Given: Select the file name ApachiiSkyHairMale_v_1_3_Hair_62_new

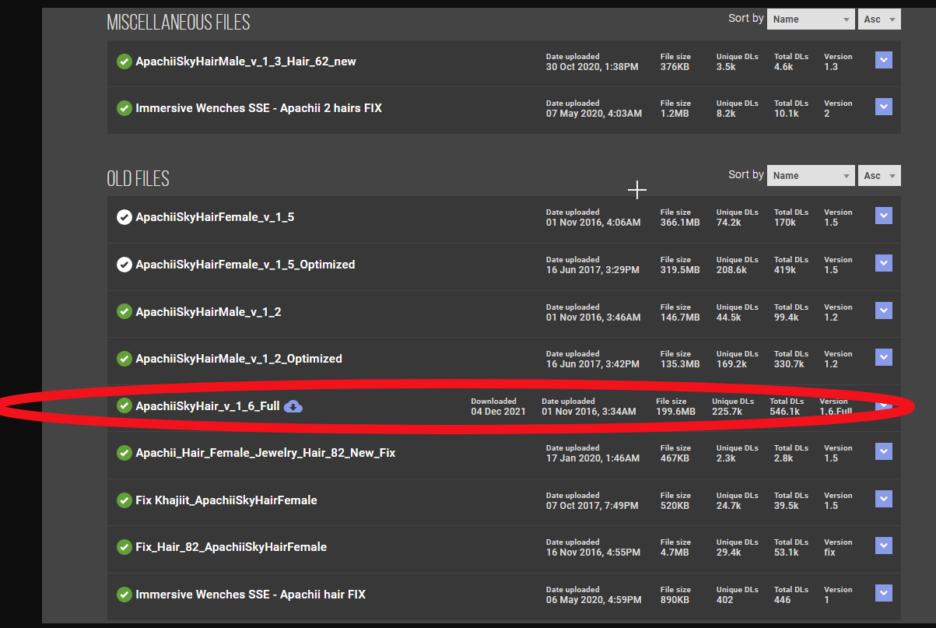Looking at the screenshot, I should coord(246,61).
